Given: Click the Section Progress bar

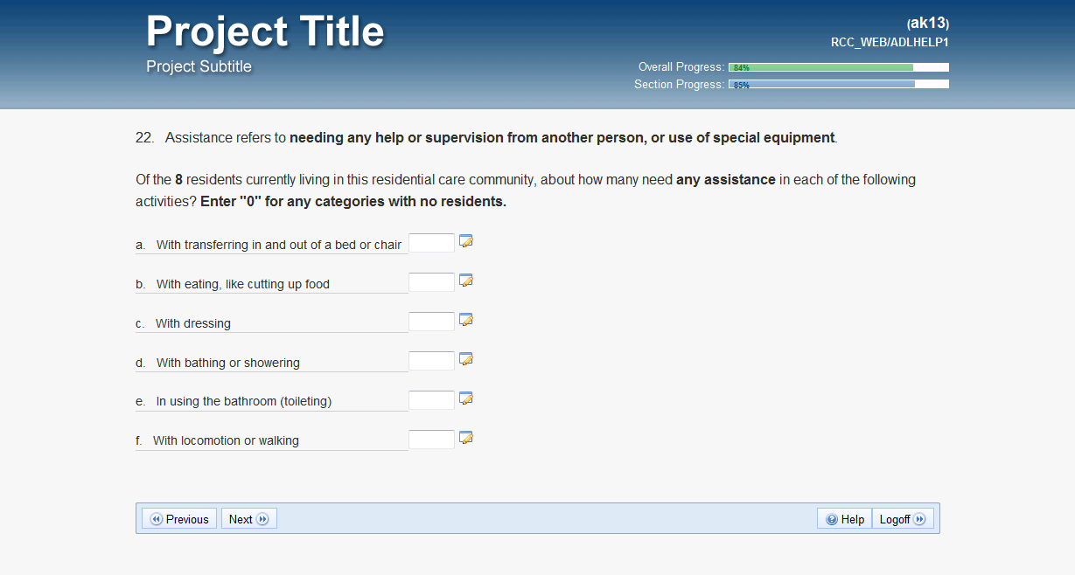Looking at the screenshot, I should (x=838, y=85).
